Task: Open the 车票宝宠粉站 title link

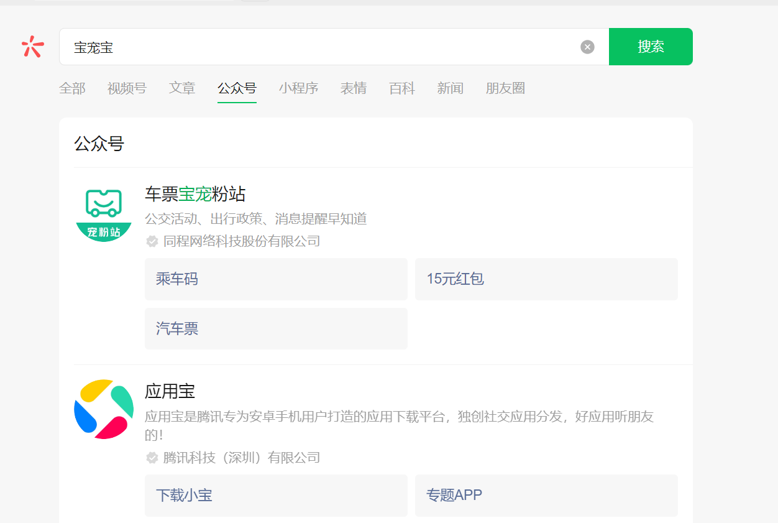Action: click(195, 194)
